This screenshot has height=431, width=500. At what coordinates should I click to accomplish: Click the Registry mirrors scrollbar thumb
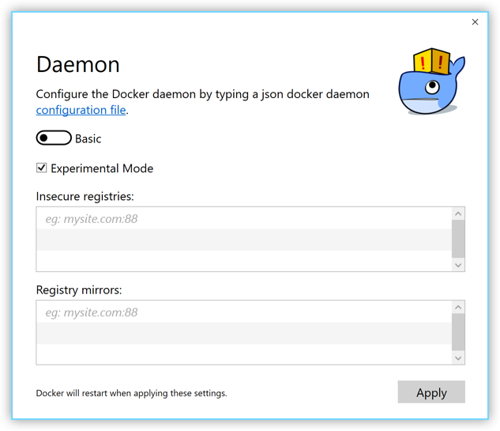pos(458,332)
